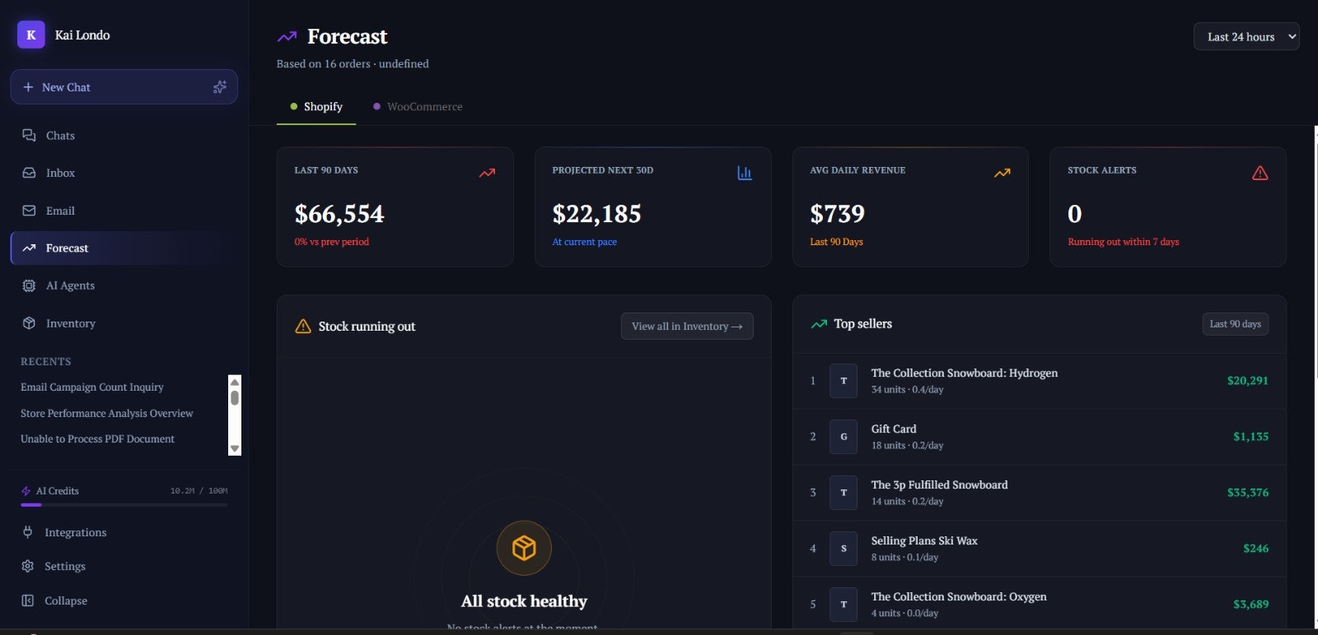Click The Collection Snowboard: Hydrogen row title
This screenshot has height=635, width=1318.
click(x=965, y=373)
